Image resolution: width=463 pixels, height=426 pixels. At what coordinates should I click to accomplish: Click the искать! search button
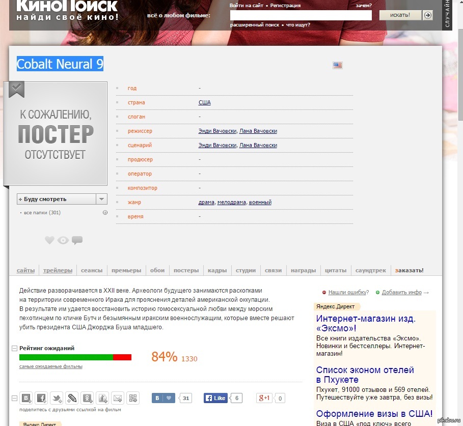tap(400, 15)
